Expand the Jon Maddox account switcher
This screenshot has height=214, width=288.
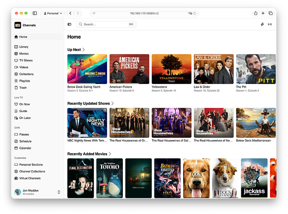[x=59, y=192]
